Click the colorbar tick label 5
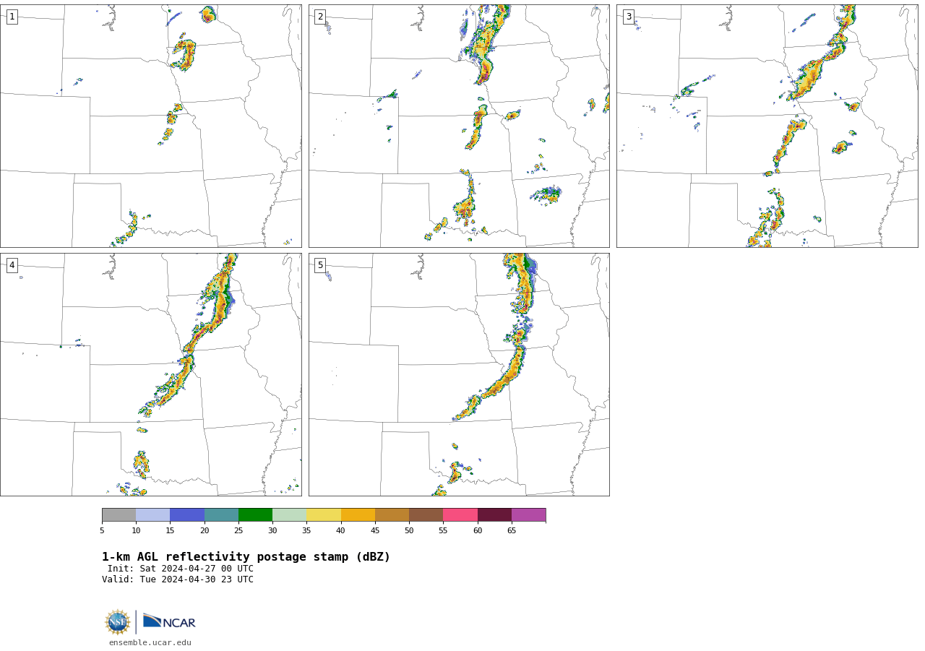The image size is (925, 651). (x=102, y=531)
